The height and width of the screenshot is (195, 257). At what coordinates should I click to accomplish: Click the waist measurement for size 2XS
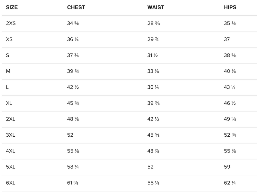click(153, 23)
